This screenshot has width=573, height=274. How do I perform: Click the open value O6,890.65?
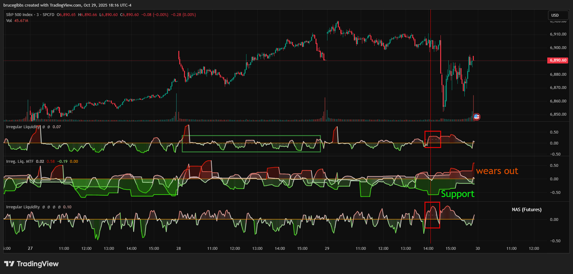[66, 15]
